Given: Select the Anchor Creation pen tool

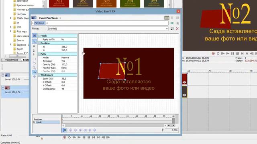Looking at the screenshot, I should tap(34, 46).
